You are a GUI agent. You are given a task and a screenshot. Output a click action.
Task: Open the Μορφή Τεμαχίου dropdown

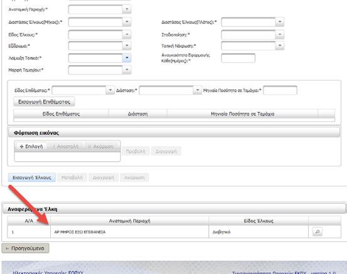tap(127, 70)
